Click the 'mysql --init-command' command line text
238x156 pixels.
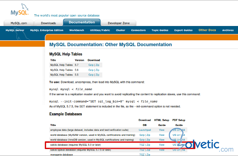103,101
